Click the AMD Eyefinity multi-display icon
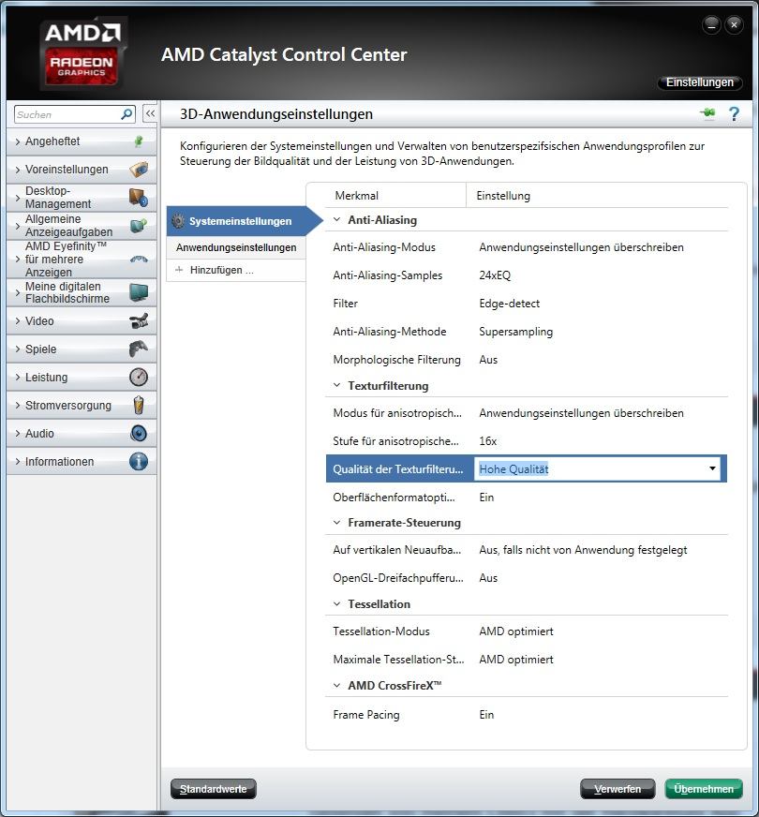This screenshot has width=759, height=817. click(139, 259)
